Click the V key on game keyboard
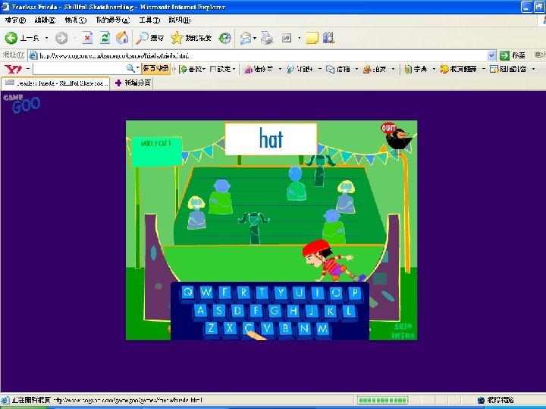 click(267, 328)
